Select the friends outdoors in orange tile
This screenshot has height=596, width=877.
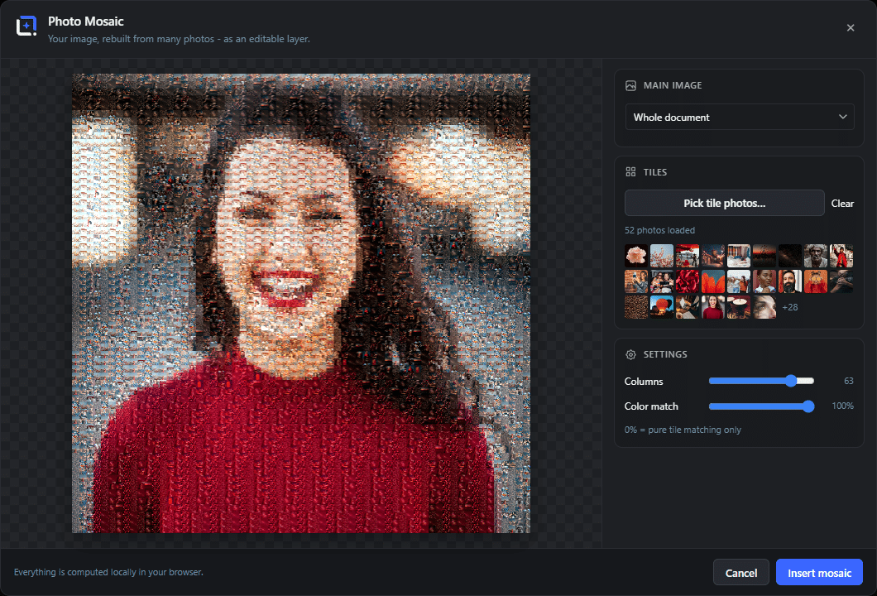click(x=739, y=281)
